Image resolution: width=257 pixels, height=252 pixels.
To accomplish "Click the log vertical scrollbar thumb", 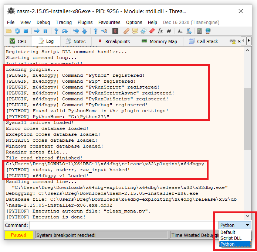I will (247, 119).
